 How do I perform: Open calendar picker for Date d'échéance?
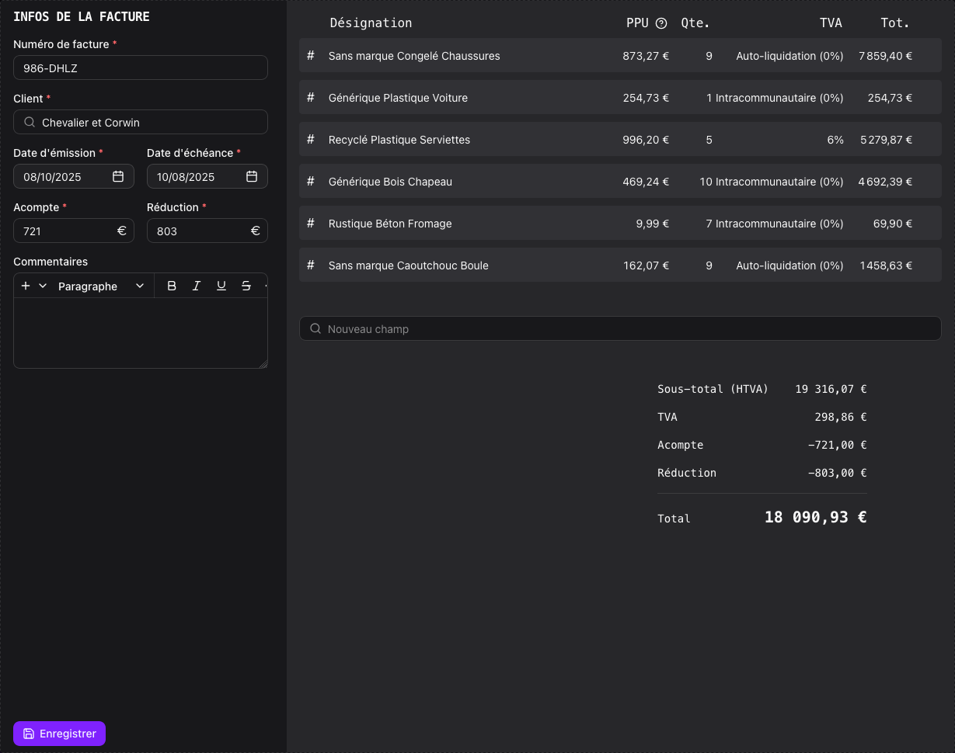pyautogui.click(x=252, y=176)
